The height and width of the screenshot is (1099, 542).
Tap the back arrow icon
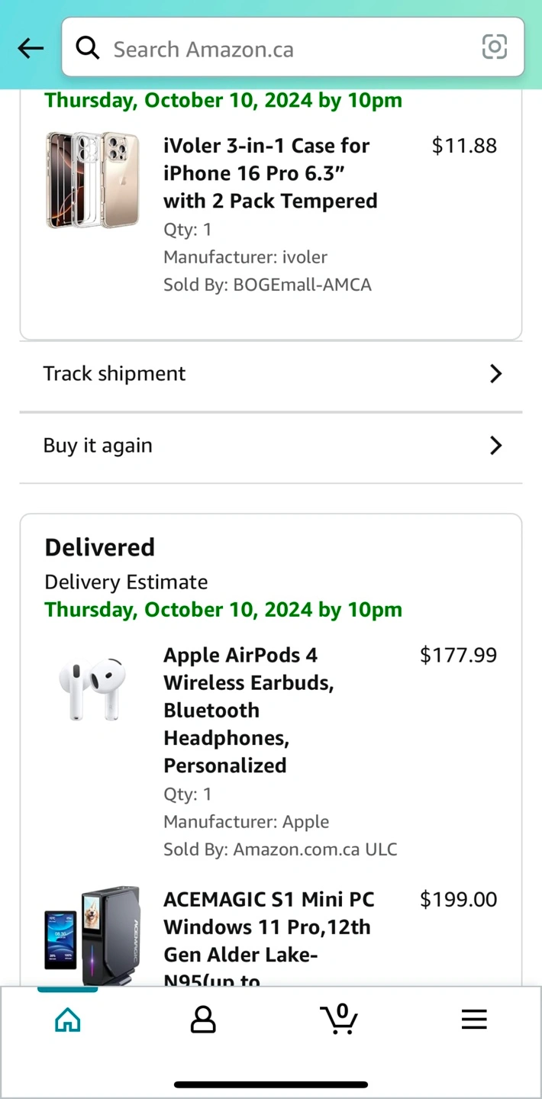(31, 49)
